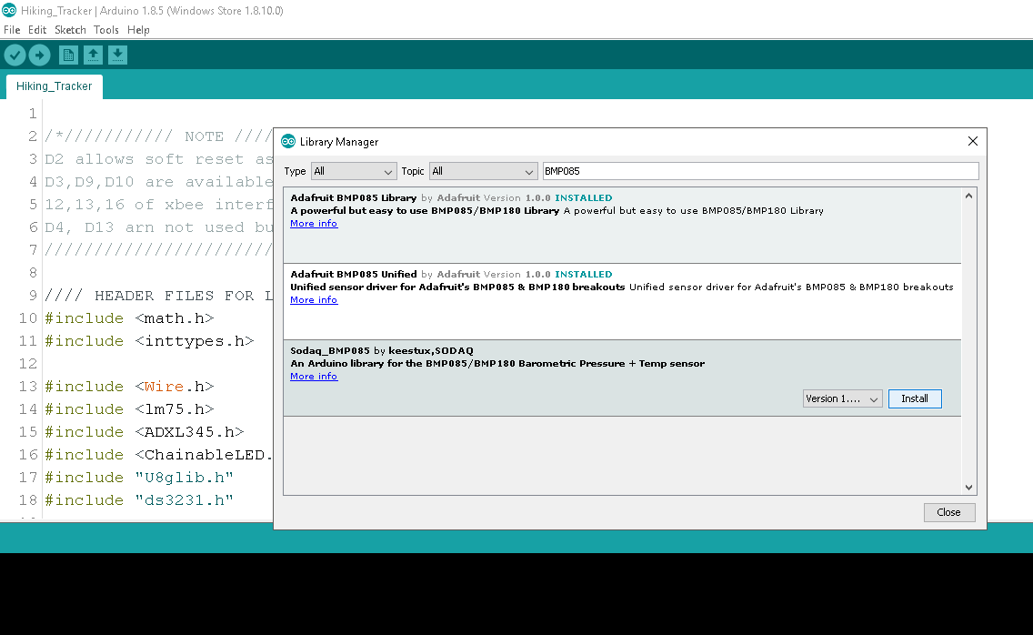Viewport: 1033px width, 635px height.
Task: Click the BMP085 search filter field
Action: pyautogui.click(x=759, y=171)
